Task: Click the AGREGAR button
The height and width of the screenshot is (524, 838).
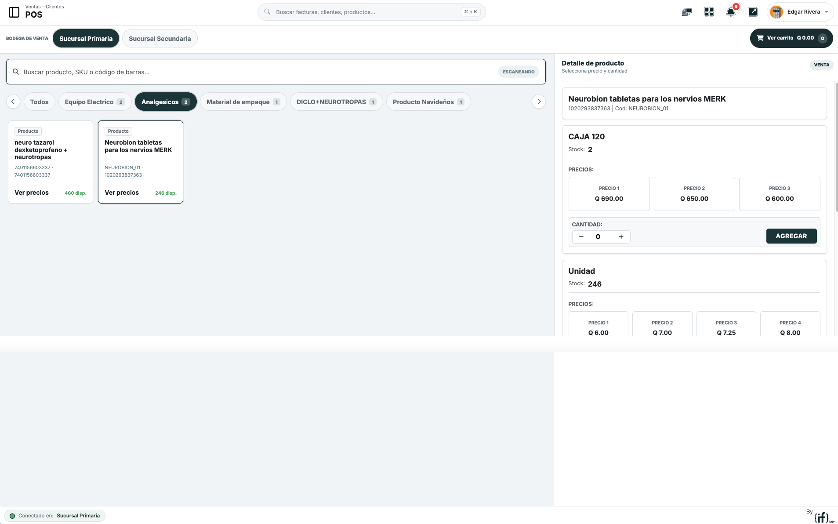Action: pos(791,236)
